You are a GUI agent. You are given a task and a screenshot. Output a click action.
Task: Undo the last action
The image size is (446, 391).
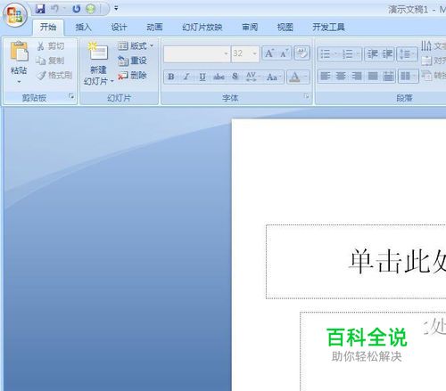[54, 9]
